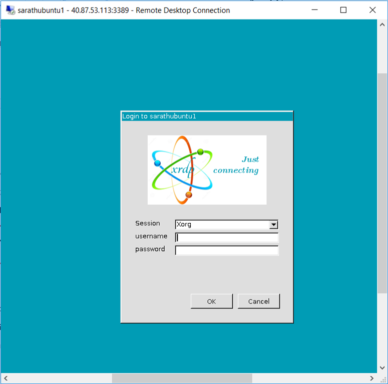
Task: Click the window title text 'sarathubuntu1 - 40.87.53.113:3389'
Action: coord(73,10)
